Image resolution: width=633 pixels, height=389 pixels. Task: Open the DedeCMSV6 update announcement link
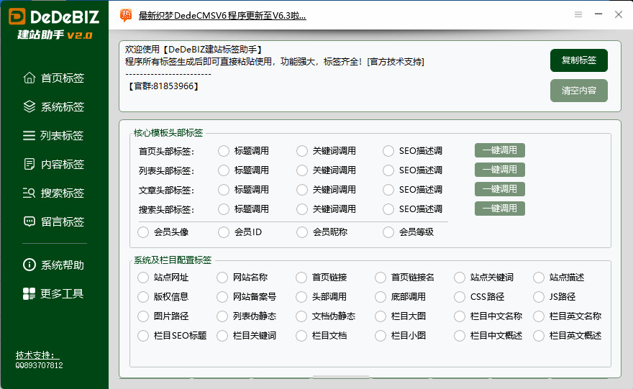222,15
